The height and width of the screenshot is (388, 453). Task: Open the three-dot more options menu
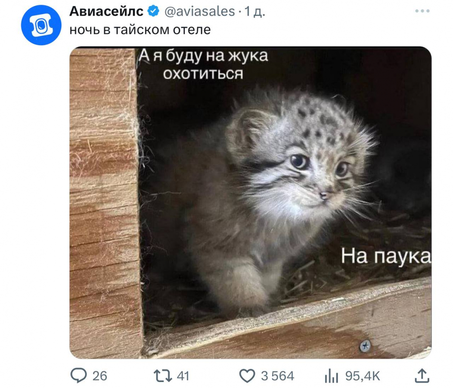tap(422, 12)
